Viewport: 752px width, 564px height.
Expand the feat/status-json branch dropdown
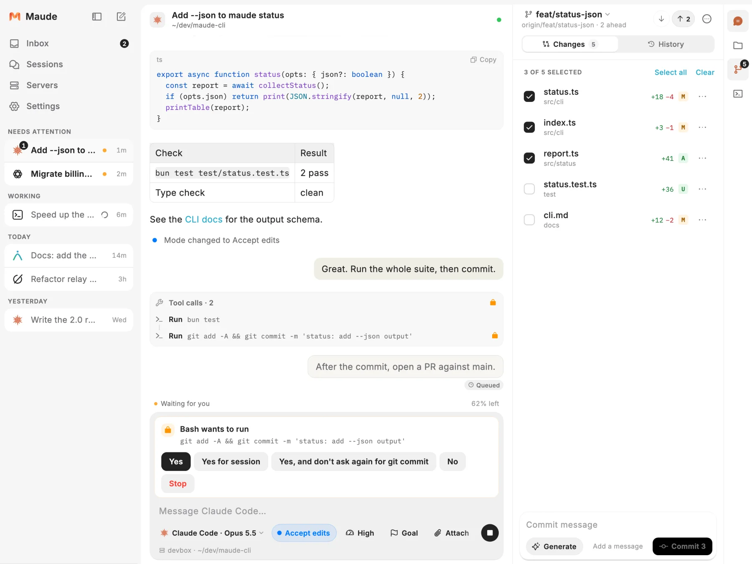point(568,15)
